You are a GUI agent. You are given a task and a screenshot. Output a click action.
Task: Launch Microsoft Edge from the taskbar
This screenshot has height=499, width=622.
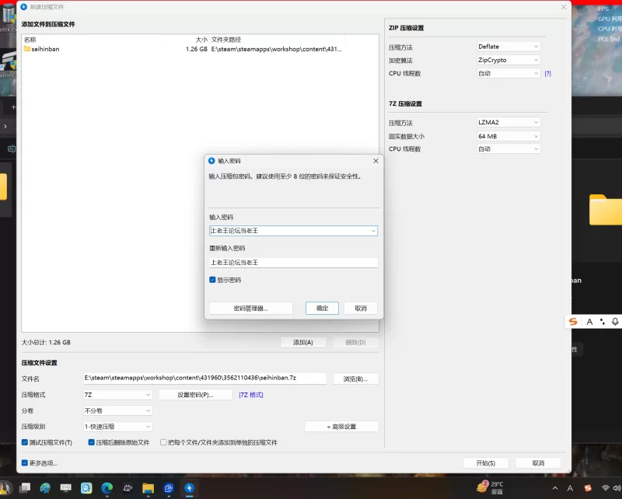[107, 487]
